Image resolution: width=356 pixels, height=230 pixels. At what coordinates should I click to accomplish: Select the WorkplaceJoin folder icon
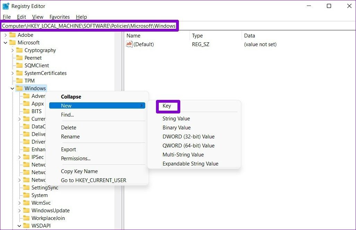pos(26,218)
